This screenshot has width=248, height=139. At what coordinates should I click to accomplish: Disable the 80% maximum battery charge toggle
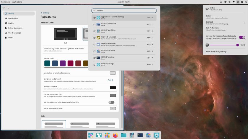242,37
